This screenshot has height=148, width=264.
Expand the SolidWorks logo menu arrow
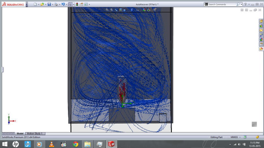tap(26, 4)
